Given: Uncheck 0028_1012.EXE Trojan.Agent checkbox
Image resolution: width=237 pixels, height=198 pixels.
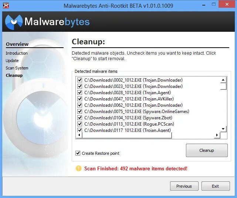Looking at the screenshot, I should (79, 93).
